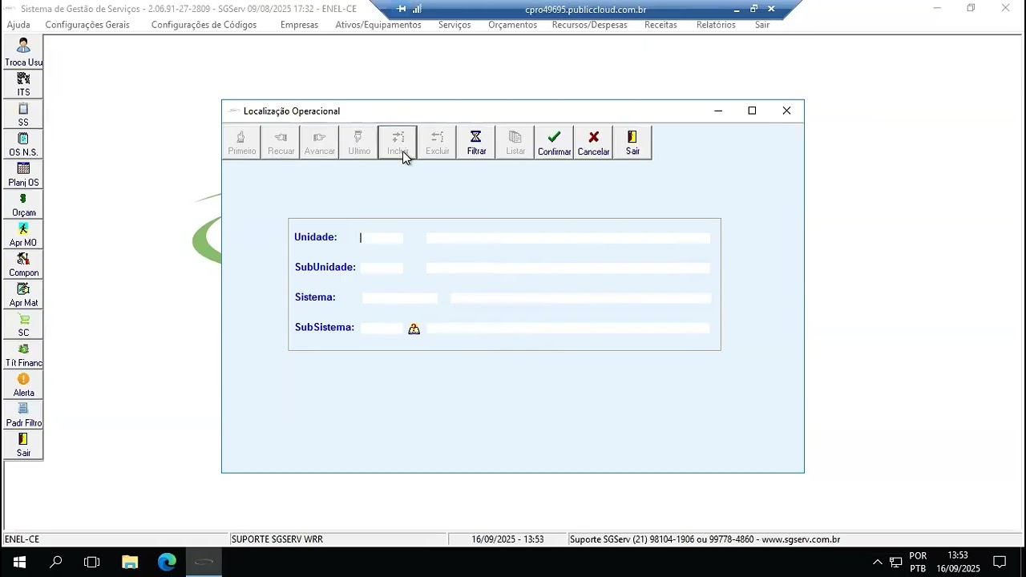Launch Microsoft Edge from the taskbar
The height and width of the screenshot is (577, 1026).
click(167, 562)
